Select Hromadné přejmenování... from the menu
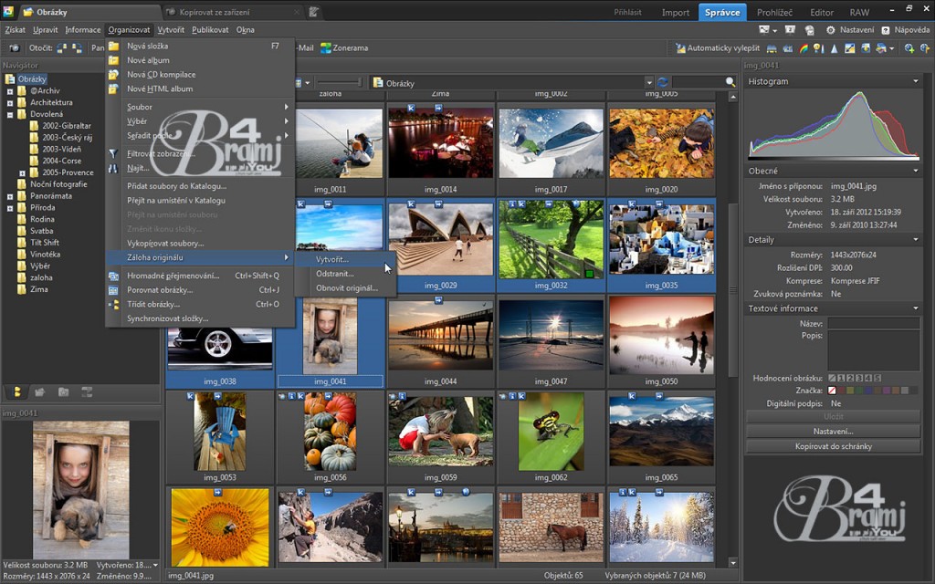This screenshot has height=584, width=935. click(173, 276)
